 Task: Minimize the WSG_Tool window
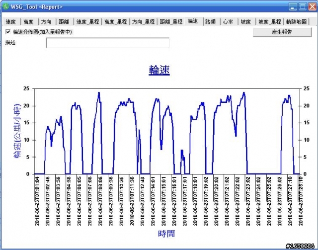293,6
